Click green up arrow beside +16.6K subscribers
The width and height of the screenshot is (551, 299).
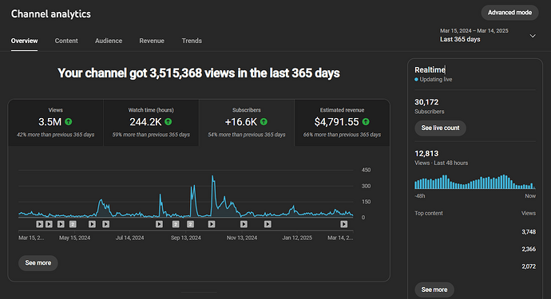pyautogui.click(x=264, y=122)
